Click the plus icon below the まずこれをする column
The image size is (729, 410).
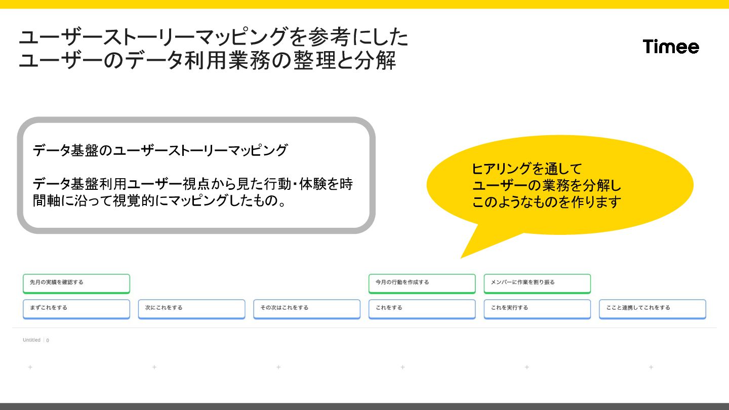click(30, 367)
